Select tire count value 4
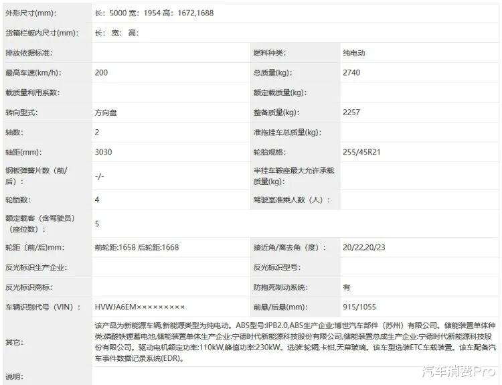Screen dimensions: 502x385 point(97,200)
